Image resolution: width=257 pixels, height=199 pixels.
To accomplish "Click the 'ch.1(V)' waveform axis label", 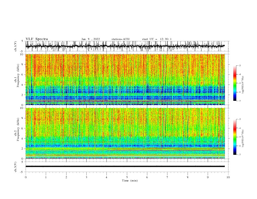I will click(15, 46).
